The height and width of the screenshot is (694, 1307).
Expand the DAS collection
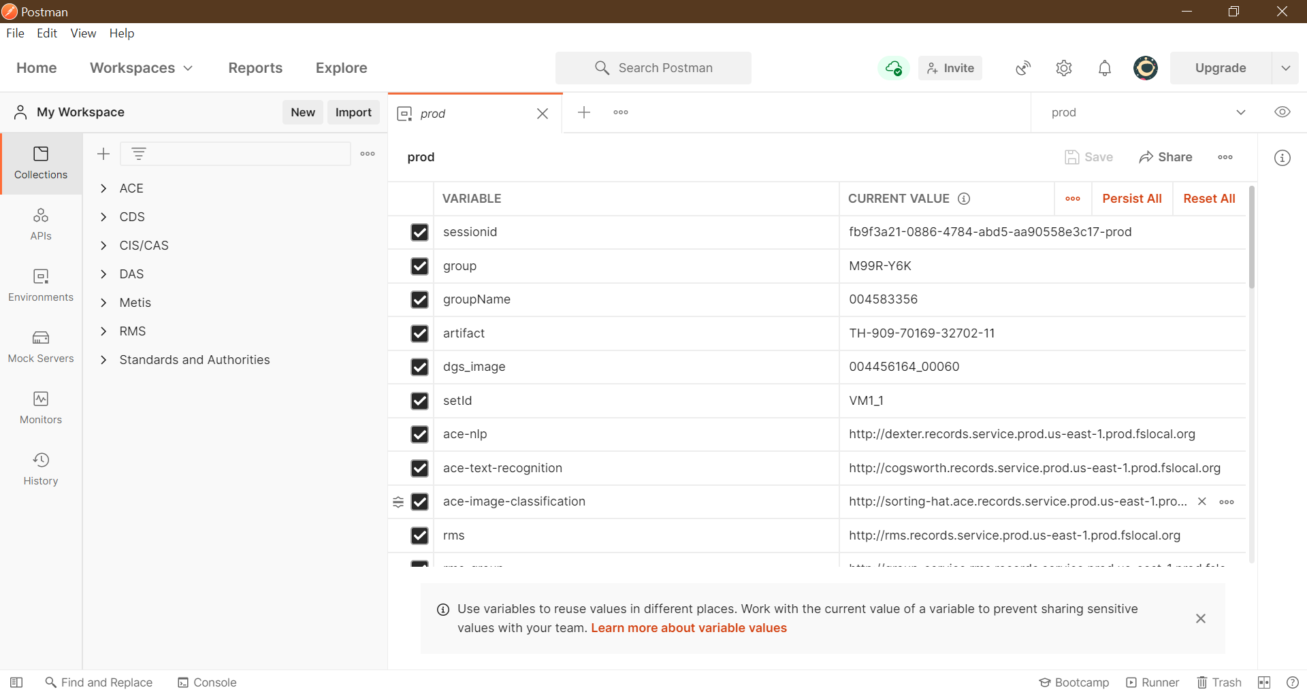(103, 274)
